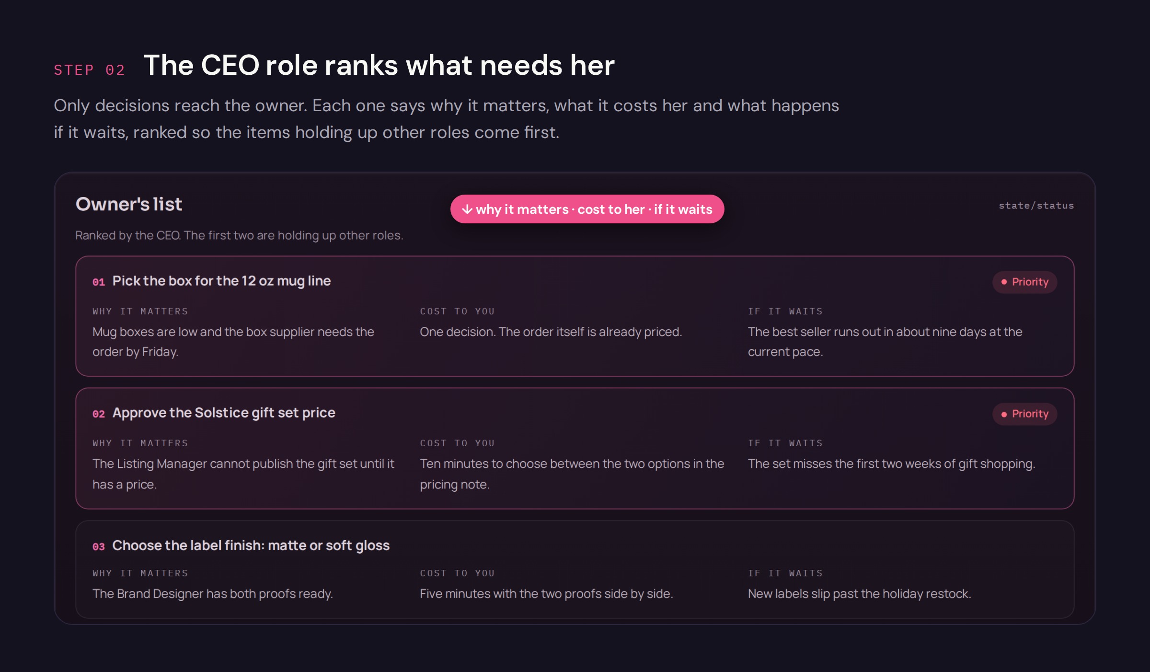Click the Priority badge on the mug box item
The image size is (1150, 672).
pos(1024,282)
